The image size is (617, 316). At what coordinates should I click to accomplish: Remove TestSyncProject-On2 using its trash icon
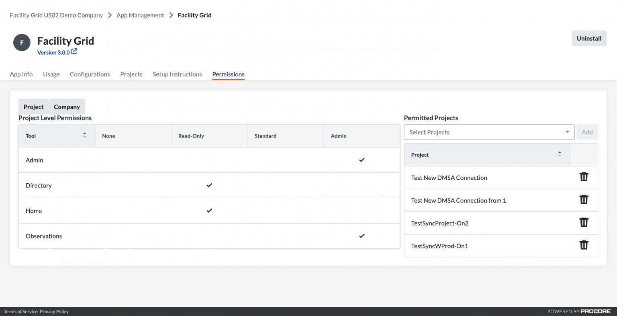(584, 222)
